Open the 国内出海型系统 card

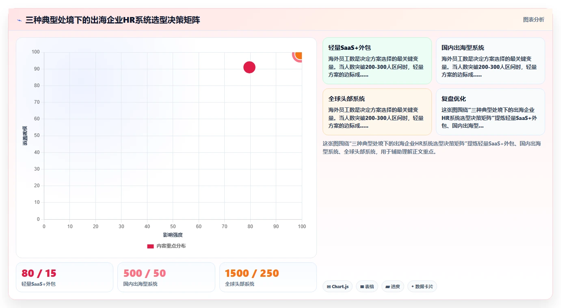pyautogui.click(x=490, y=61)
